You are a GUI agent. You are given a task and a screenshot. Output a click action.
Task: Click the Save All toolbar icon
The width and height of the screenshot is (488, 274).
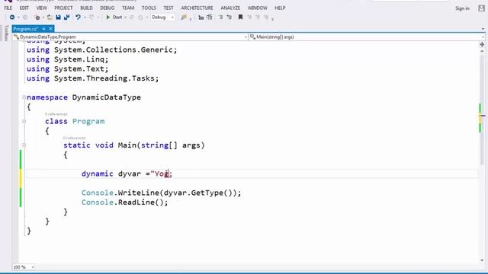(x=66, y=18)
